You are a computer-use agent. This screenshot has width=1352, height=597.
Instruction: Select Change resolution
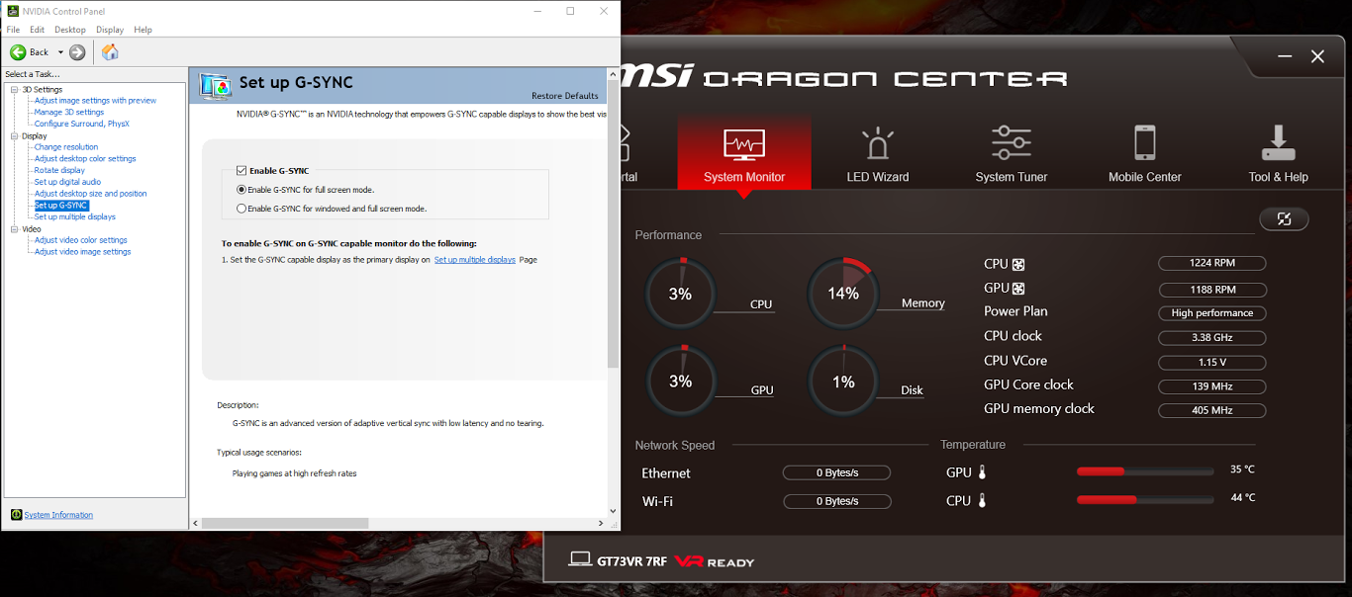pos(66,147)
